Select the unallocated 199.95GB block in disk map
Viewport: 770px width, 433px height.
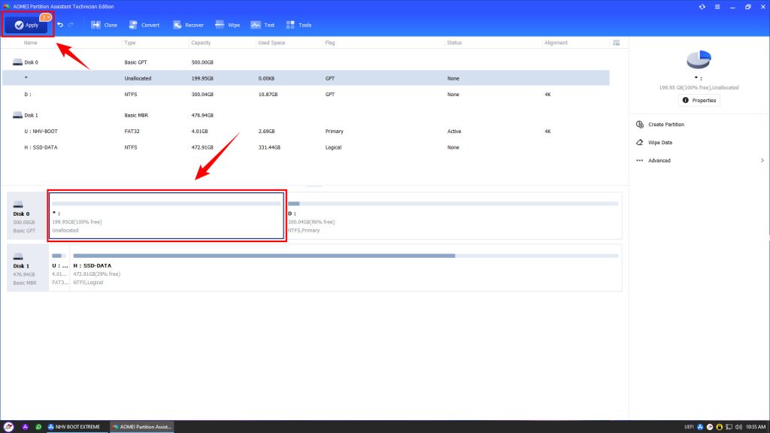pos(166,216)
